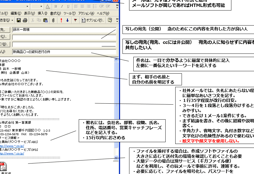Set low importance with blue down arrow
Screen dimensions: 254x174
[67, 20]
